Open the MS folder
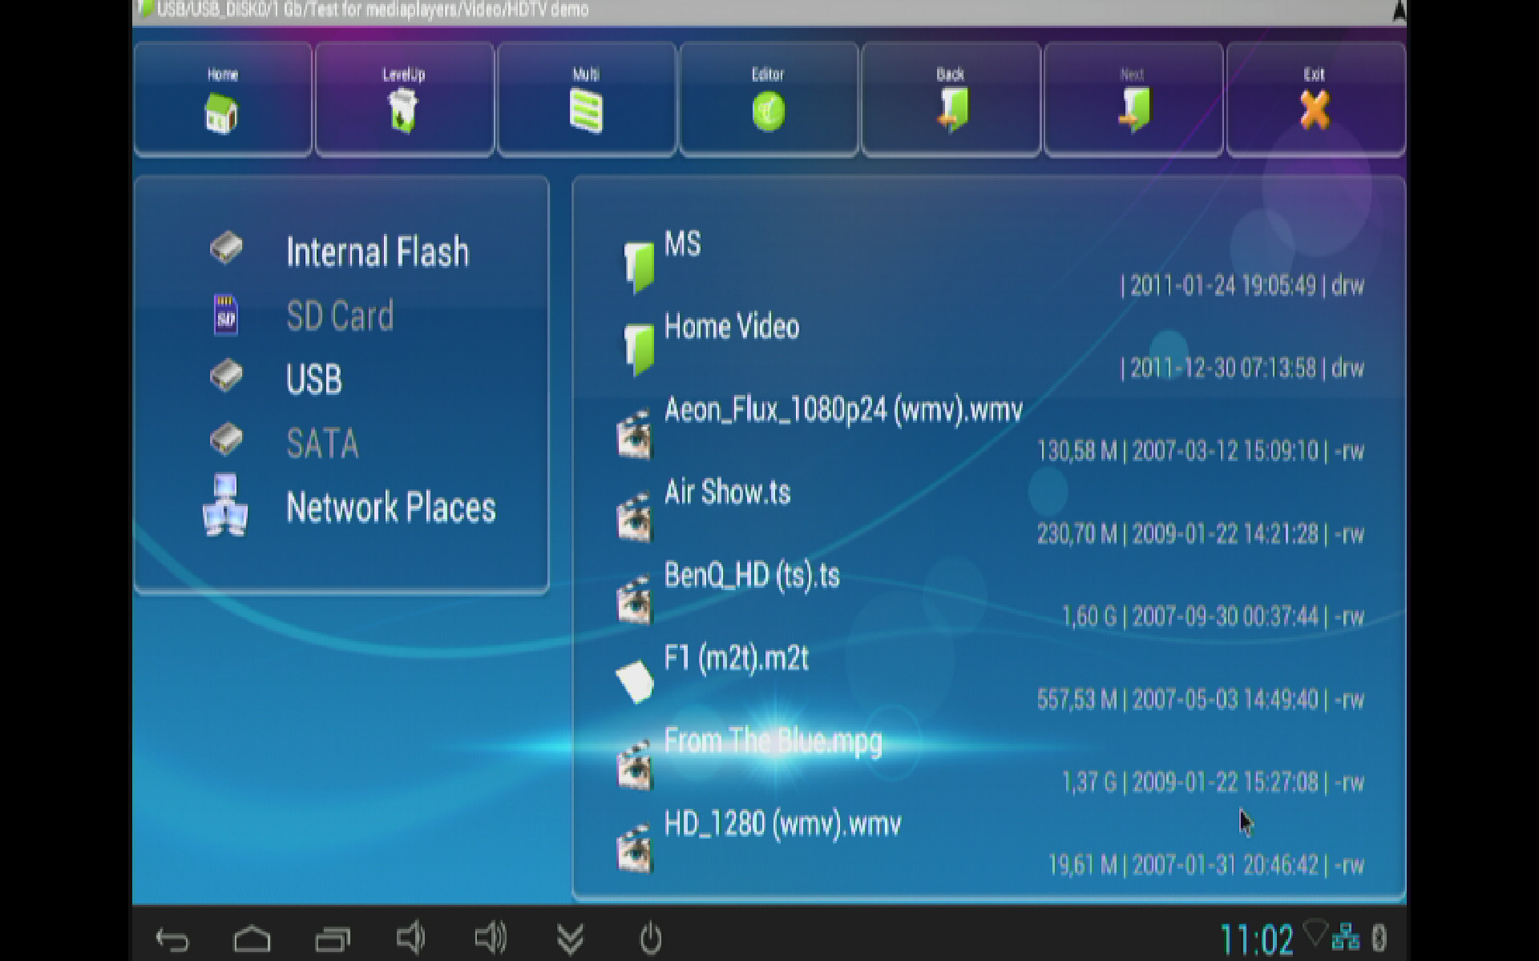This screenshot has height=961, width=1539. [x=682, y=244]
